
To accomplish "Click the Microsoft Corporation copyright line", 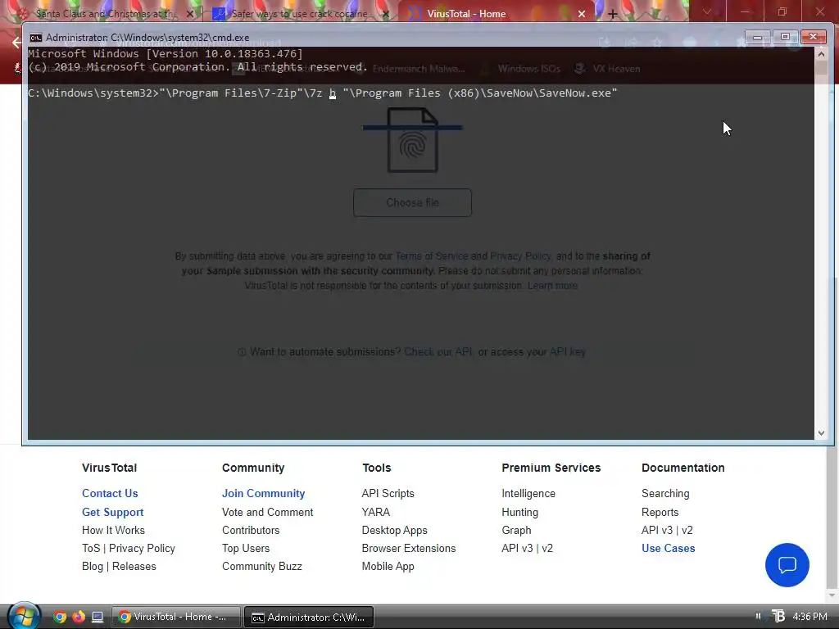I will (x=198, y=67).
